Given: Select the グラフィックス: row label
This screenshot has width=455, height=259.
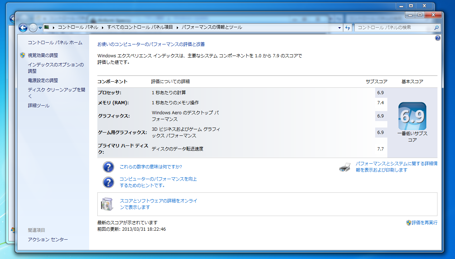Looking at the screenshot, I should (x=114, y=116).
